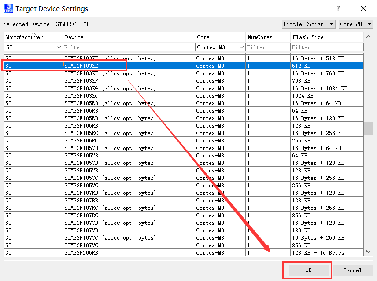Select the plain STM32F107RB row
This screenshot has width=377, height=281.
[184, 201]
